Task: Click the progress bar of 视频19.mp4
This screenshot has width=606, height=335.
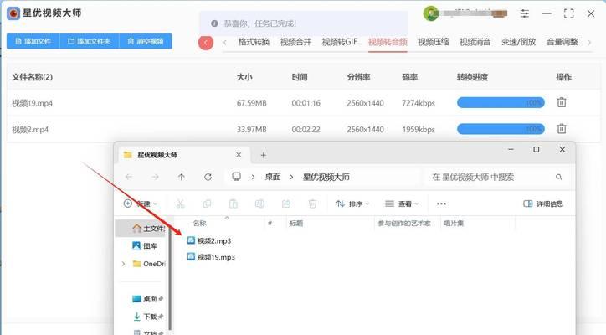Action: pos(501,102)
